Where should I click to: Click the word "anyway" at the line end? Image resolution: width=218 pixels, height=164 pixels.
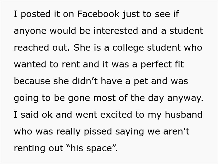pyautogui.click(x=186, y=98)
